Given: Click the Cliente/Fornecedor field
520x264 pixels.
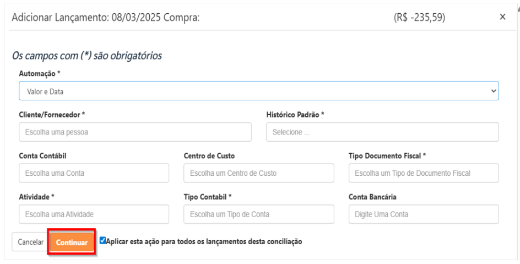Looking at the screenshot, I should (x=135, y=132).
